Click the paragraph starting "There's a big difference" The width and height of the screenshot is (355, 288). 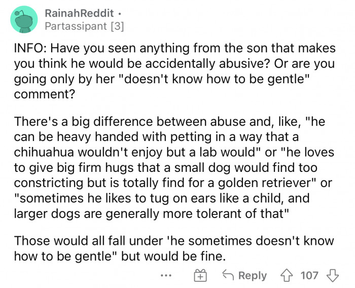pos(174,167)
